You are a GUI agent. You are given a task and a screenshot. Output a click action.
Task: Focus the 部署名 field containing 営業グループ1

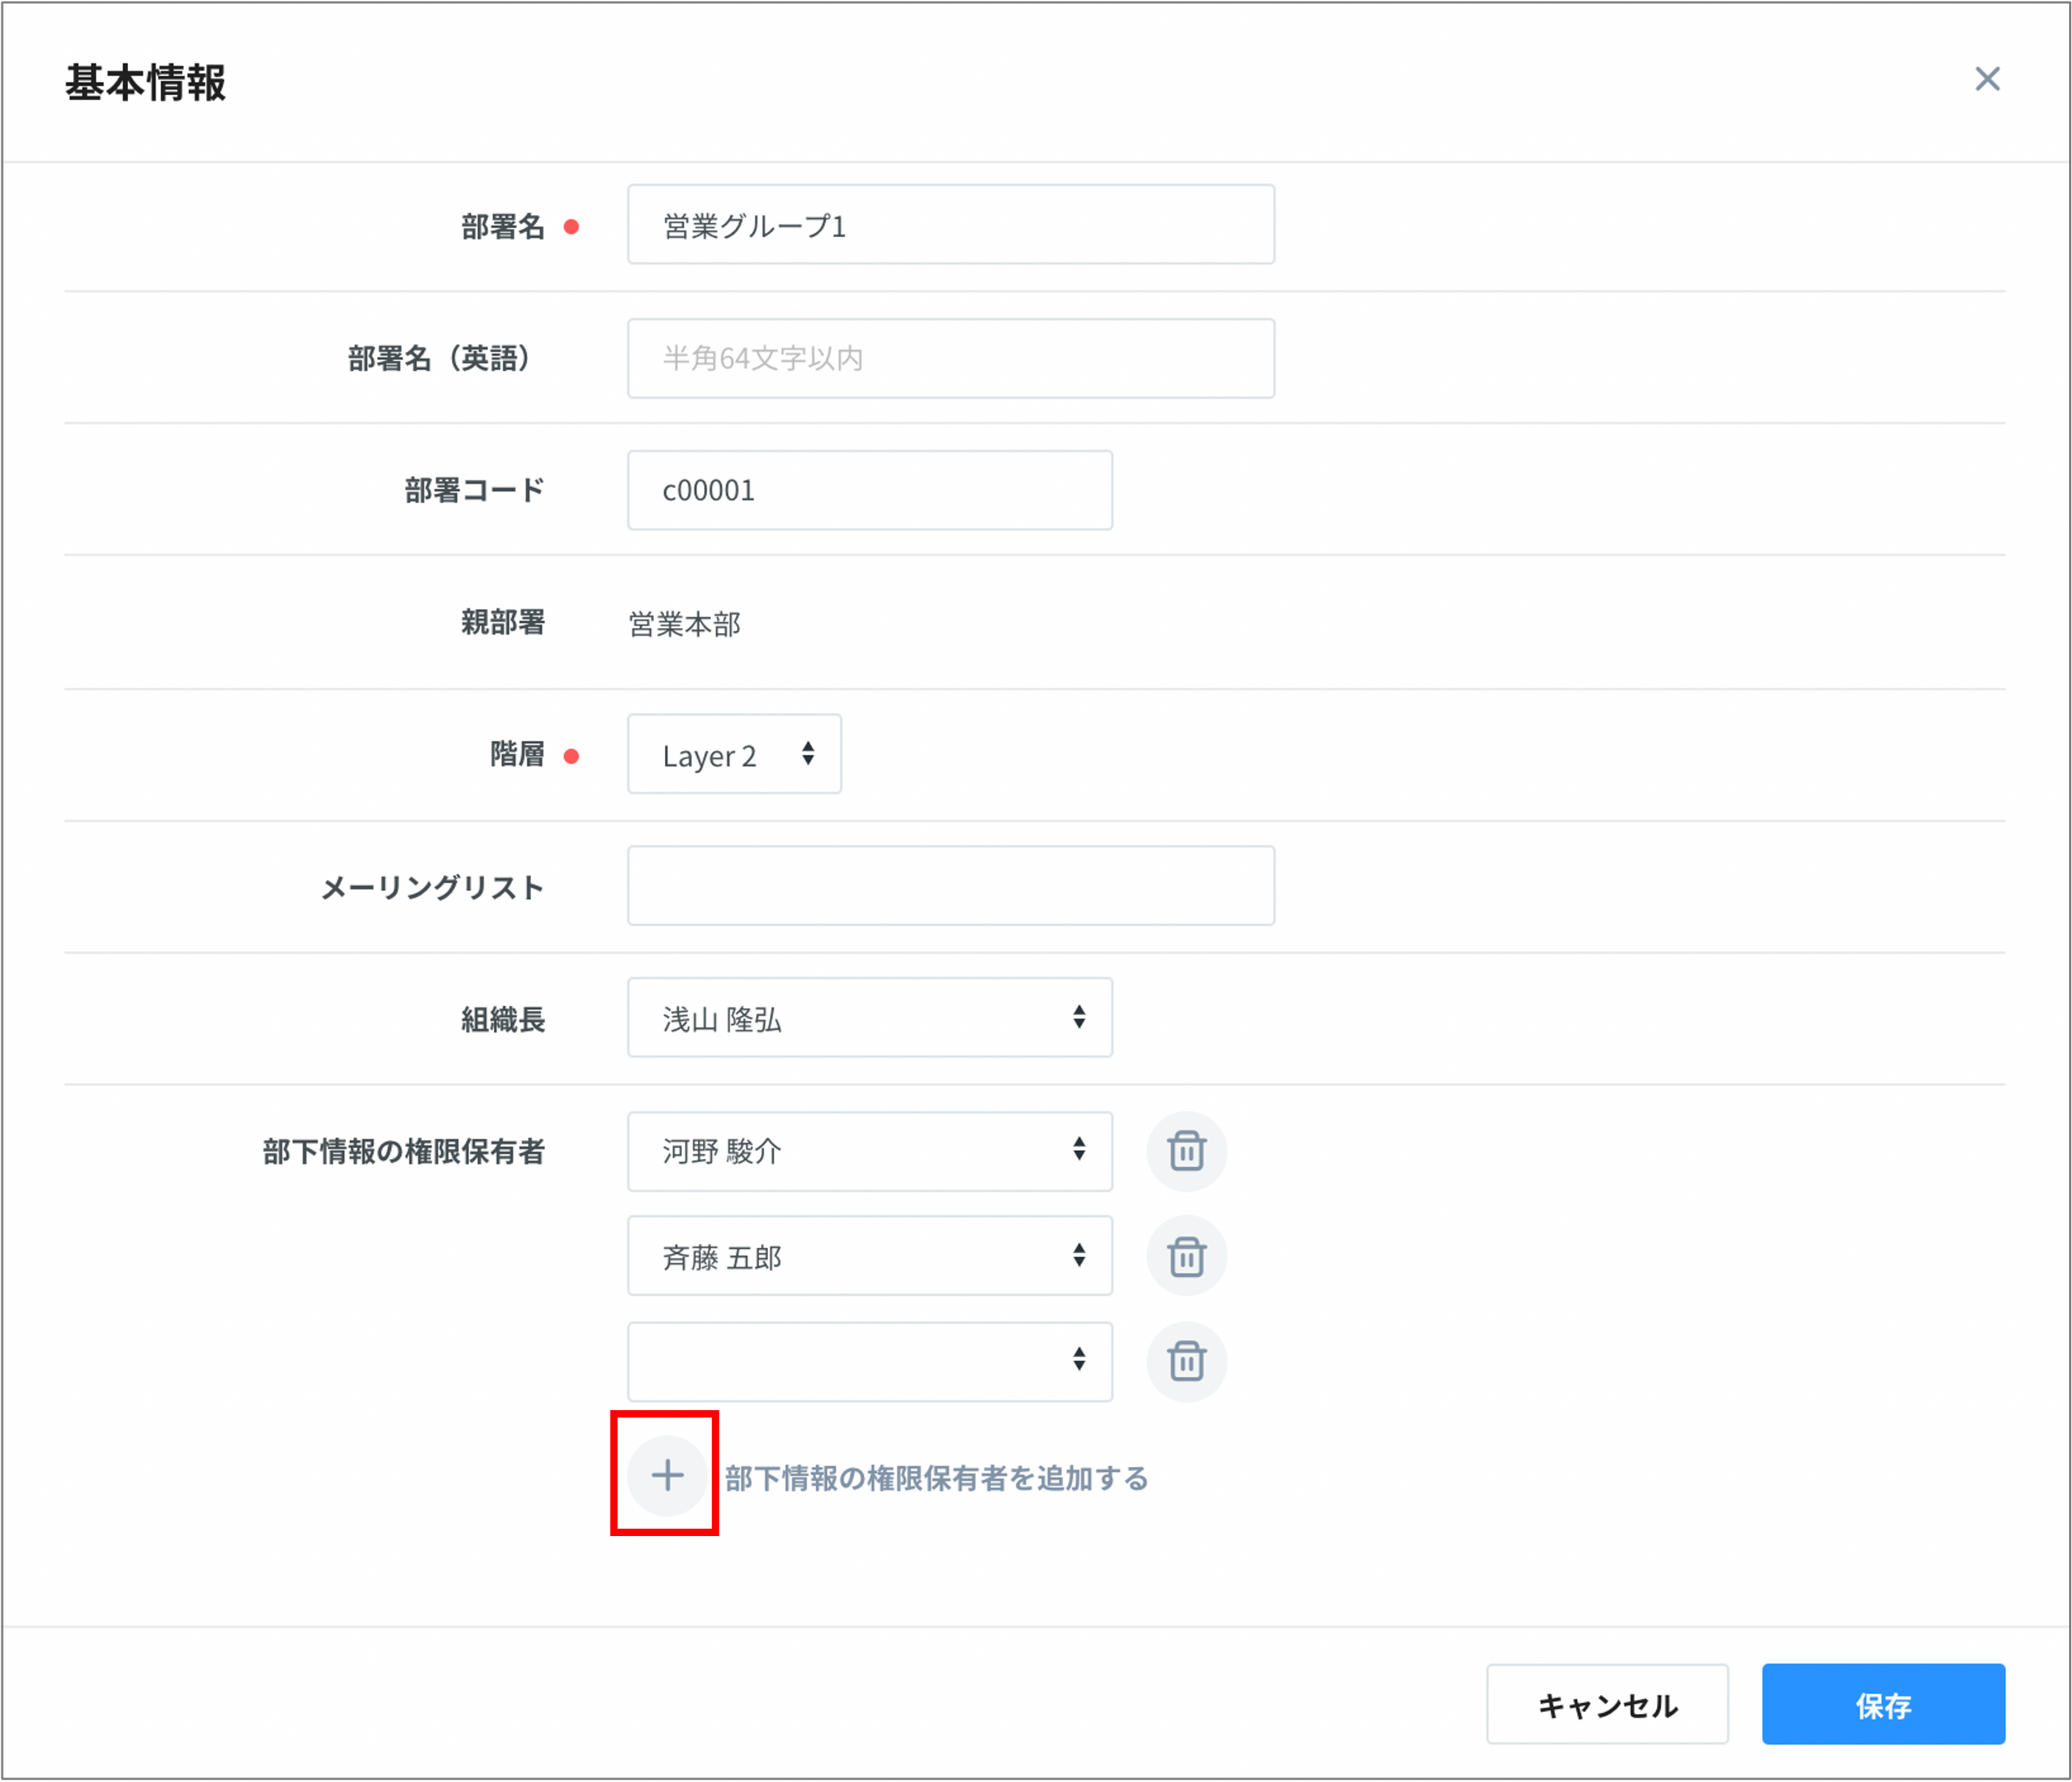(x=950, y=225)
